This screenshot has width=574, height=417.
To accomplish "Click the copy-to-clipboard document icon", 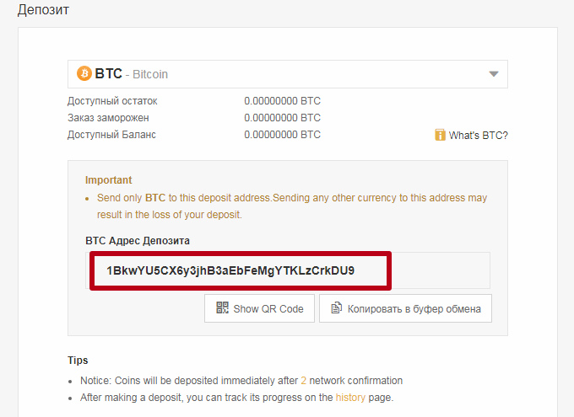I will point(337,307).
